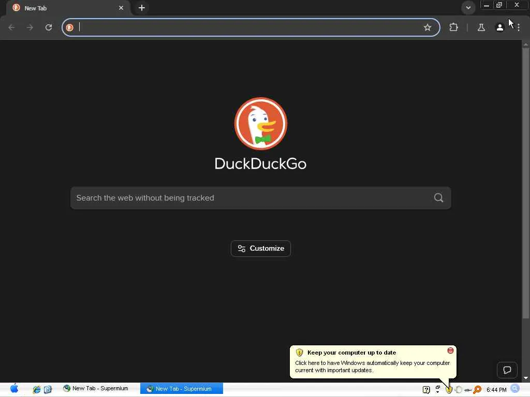Click the DuckDuckGo duck logo
This screenshot has width=530, height=397.
click(x=261, y=124)
